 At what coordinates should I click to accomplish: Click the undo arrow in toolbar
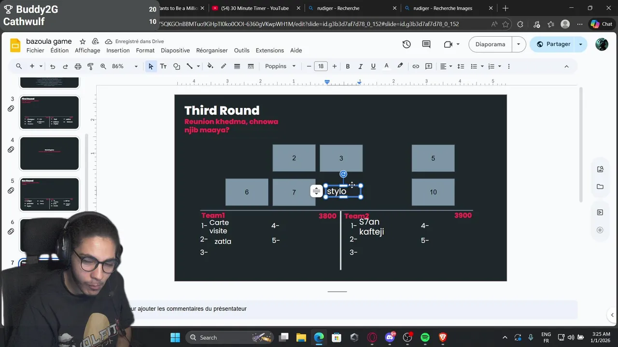click(53, 66)
